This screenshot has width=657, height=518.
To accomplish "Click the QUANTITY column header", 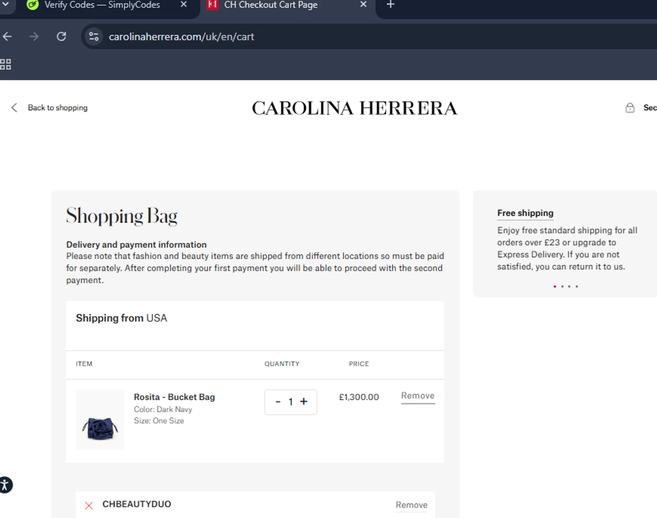I will pos(282,364).
